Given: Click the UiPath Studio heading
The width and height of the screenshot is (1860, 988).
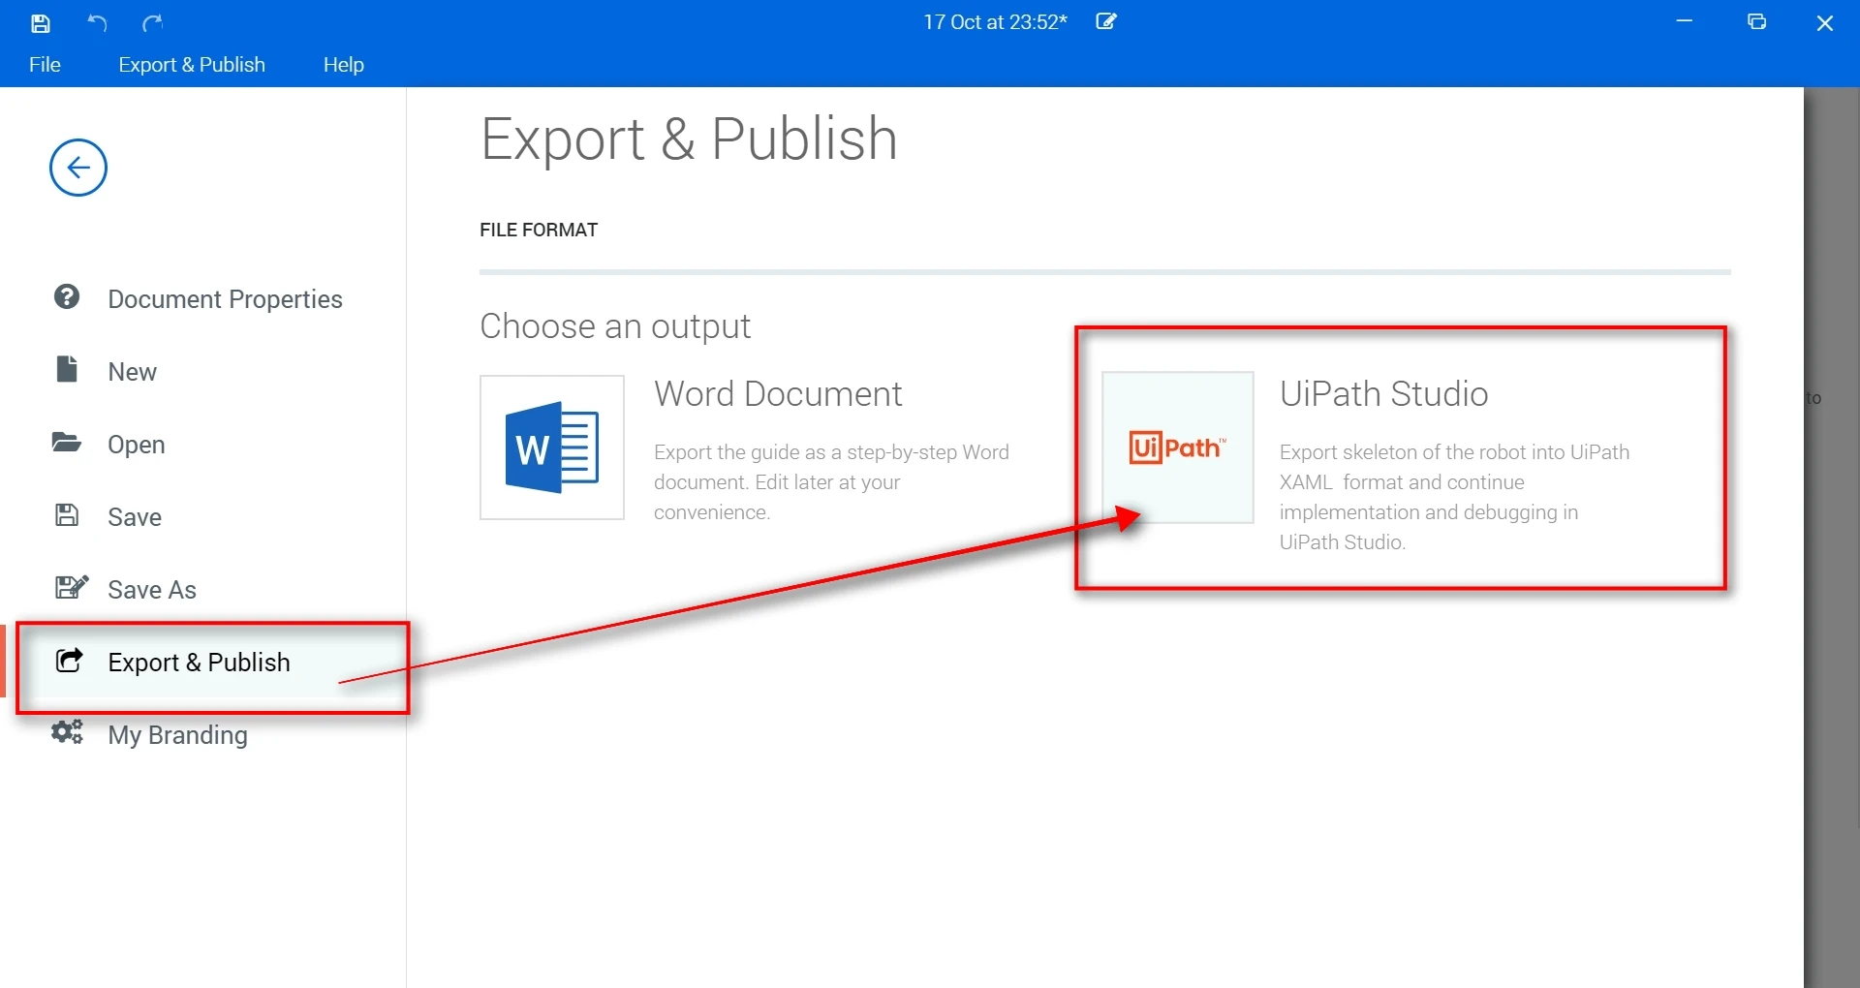Looking at the screenshot, I should [x=1384, y=394].
